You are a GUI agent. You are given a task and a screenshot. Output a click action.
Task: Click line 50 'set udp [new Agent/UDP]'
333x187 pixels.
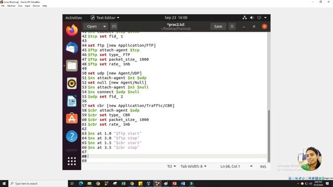click(114, 73)
